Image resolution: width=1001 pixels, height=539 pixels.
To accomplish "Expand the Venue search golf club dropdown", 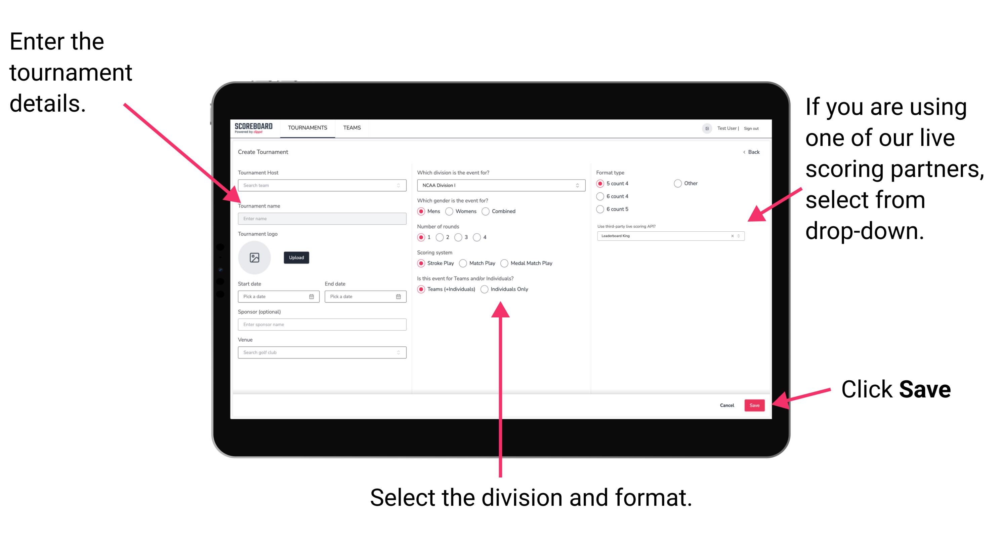I will [x=399, y=352].
